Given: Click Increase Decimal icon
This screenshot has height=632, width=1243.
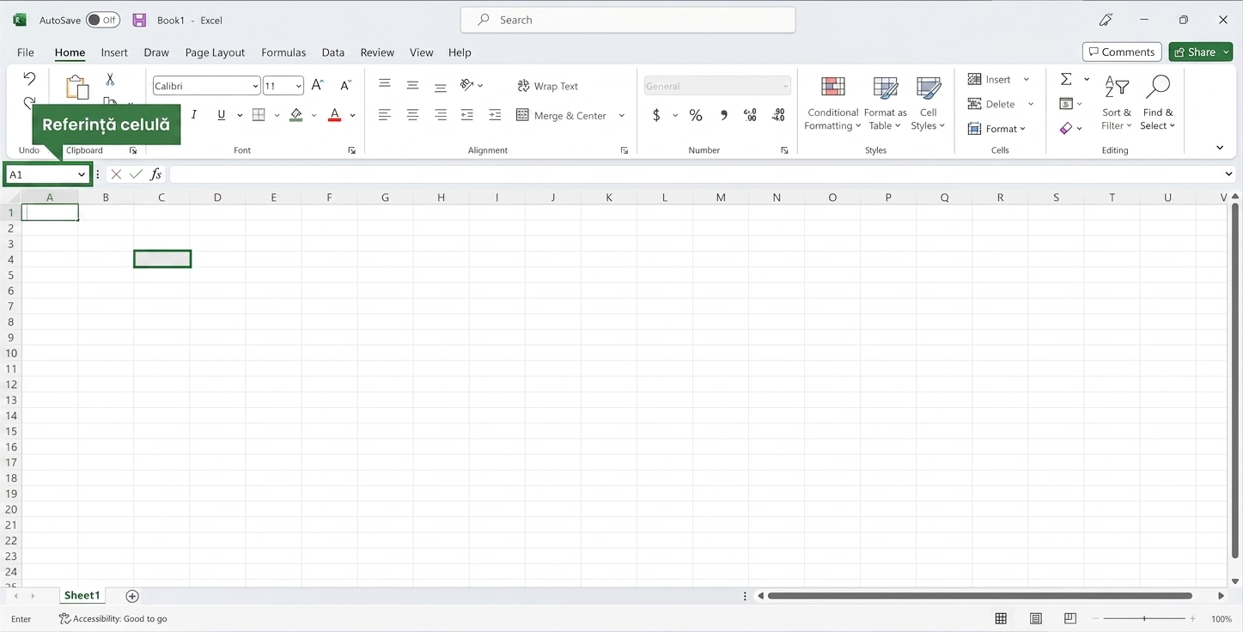Looking at the screenshot, I should pyautogui.click(x=750, y=115).
